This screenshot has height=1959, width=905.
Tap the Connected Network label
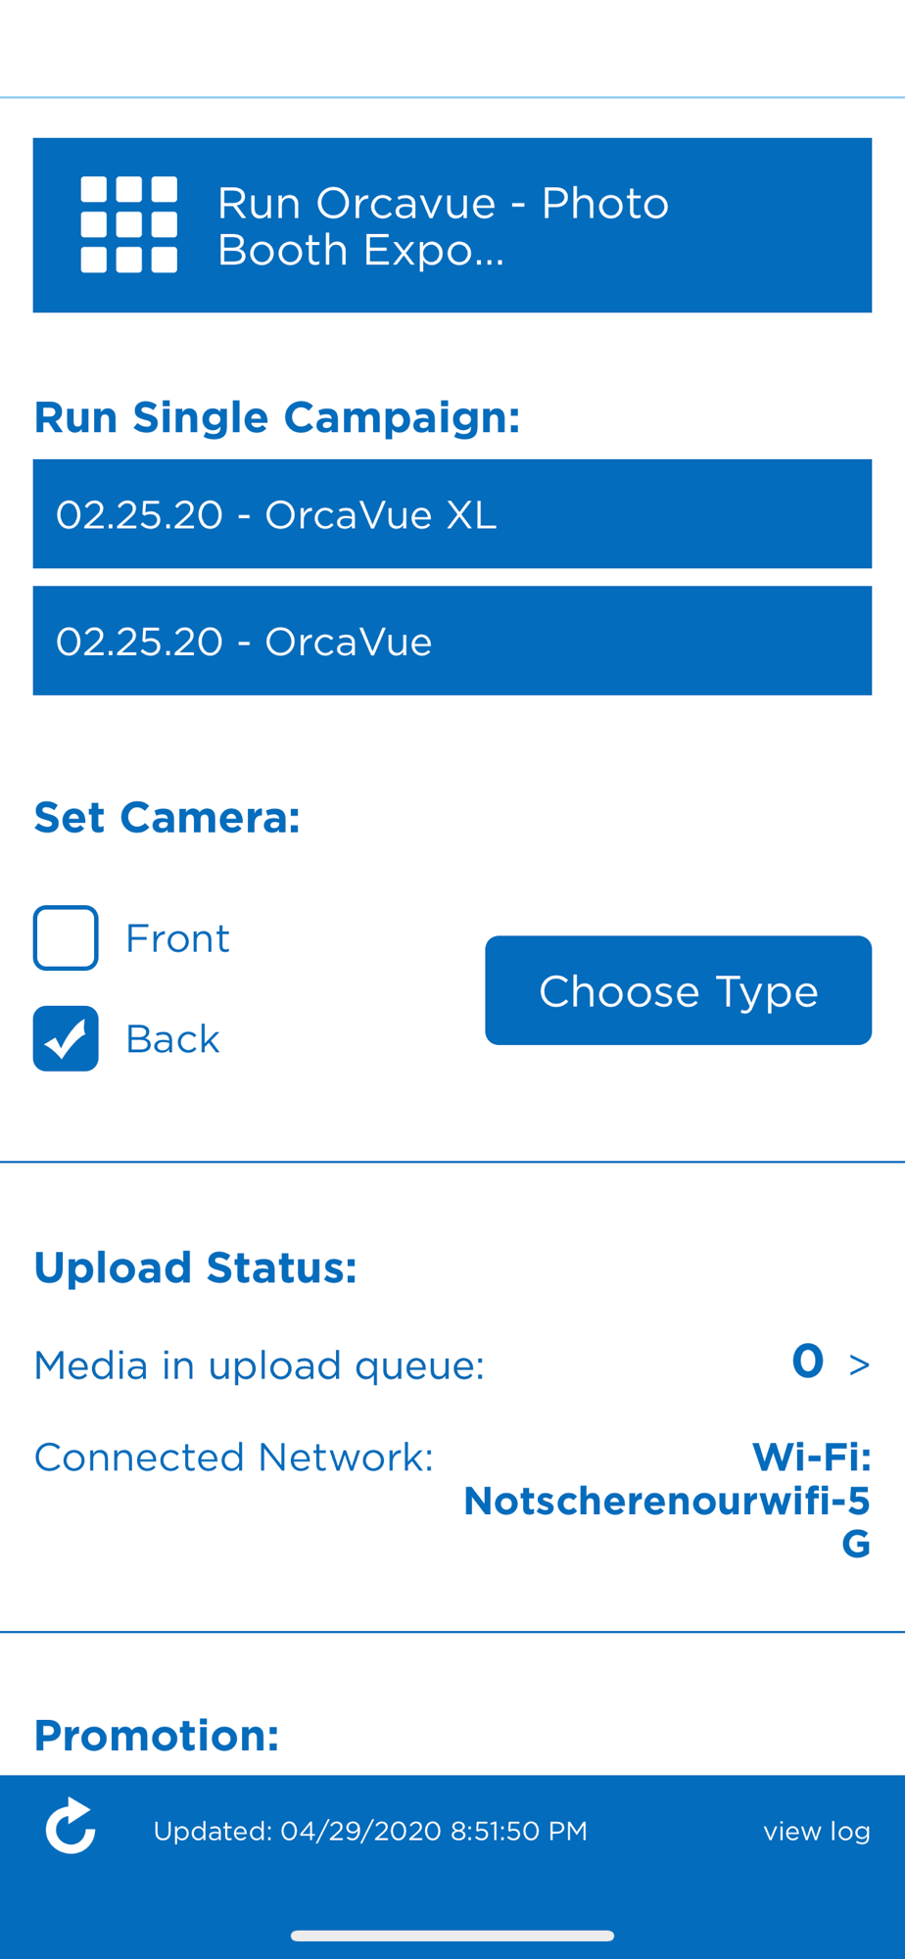pos(233,1457)
